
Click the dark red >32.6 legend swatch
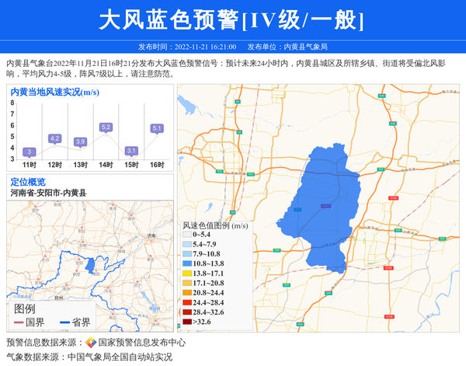pyautogui.click(x=187, y=322)
